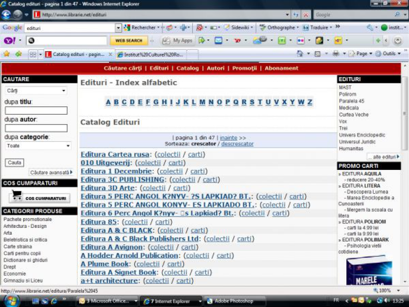
Task: Click the Yahoo WEB SEARCH button
Action: (x=129, y=41)
